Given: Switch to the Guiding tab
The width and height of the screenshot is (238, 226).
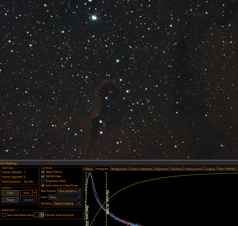Looking at the screenshot, I should coord(210,169).
